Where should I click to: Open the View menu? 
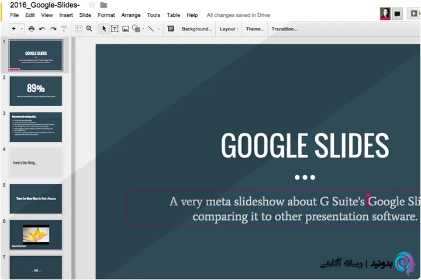[x=47, y=15]
